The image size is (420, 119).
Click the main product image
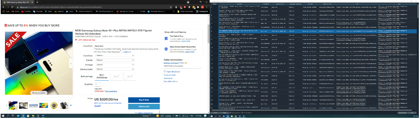click(x=39, y=63)
